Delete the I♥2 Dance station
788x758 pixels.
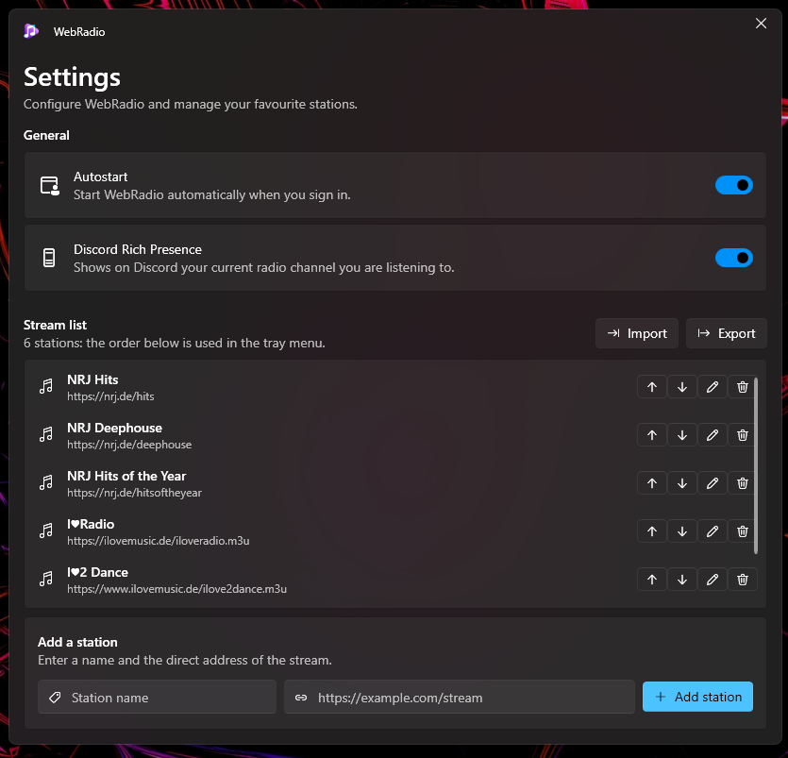click(x=743, y=580)
